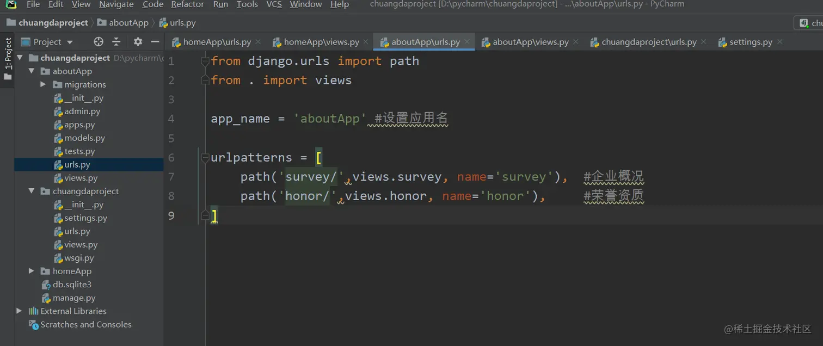Close the settings.py tab
Viewport: 823px width, 346px height.
click(x=779, y=42)
